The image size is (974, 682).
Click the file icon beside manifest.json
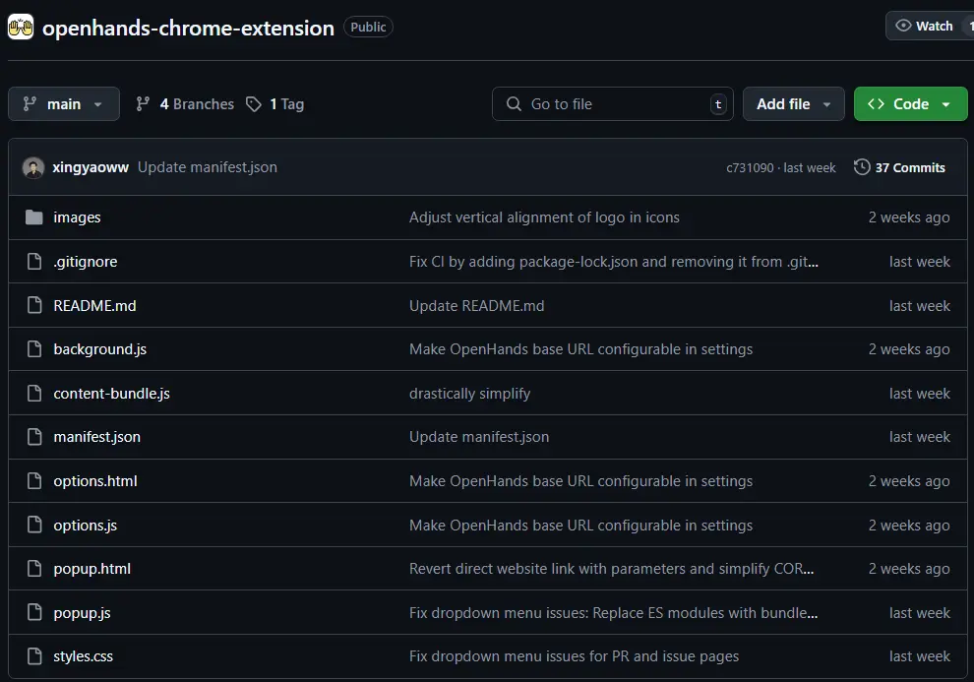[34, 437]
